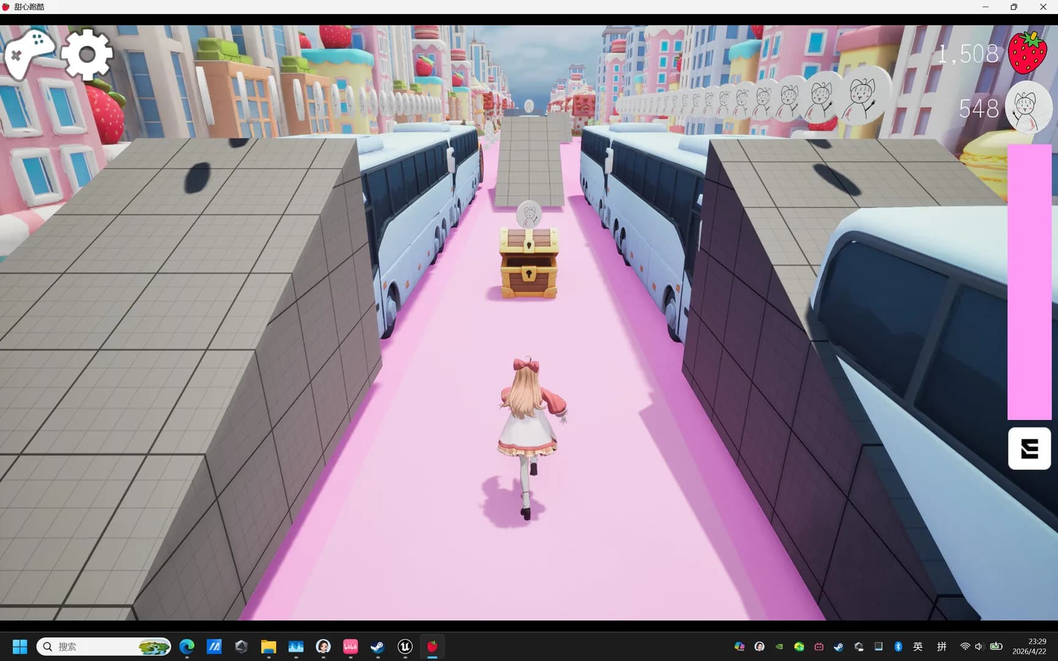The image size is (1058, 661).
Task: Click the cat coin above the chest
Action: click(529, 214)
